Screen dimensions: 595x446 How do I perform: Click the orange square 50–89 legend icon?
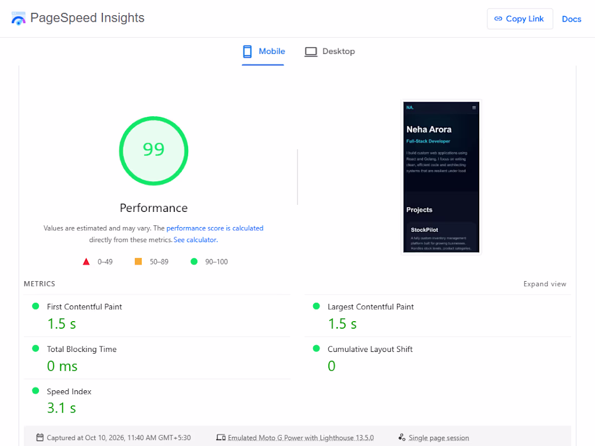[138, 261]
